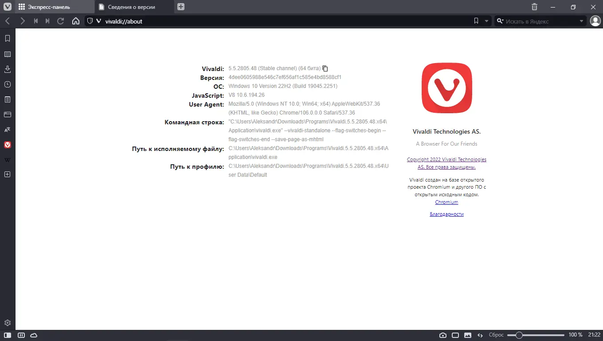Screen dimensions: 603x341
Task: Click the Vivaldi Technologies AS. heading
Action: [446, 131]
